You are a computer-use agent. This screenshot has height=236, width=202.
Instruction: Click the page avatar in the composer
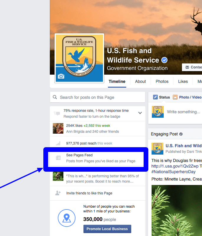tap(158, 112)
